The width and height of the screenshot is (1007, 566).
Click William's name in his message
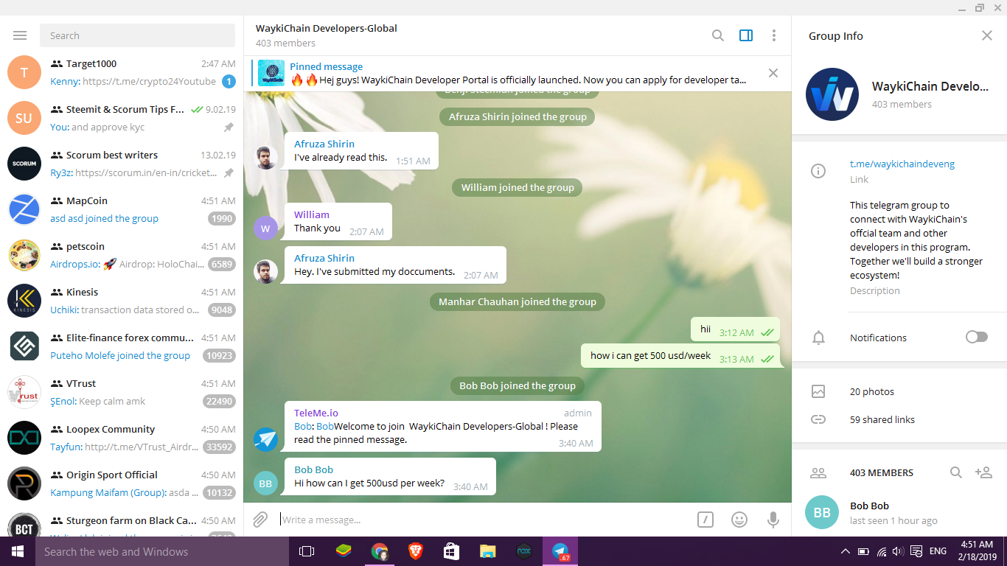312,214
